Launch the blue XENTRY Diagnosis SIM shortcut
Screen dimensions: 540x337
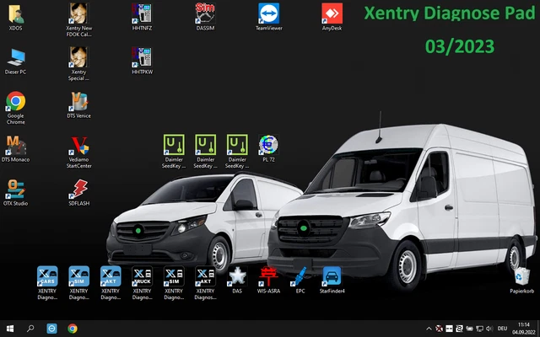click(x=78, y=283)
